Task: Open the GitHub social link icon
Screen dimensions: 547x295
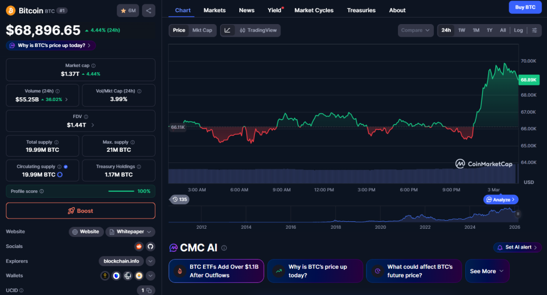Action: click(x=150, y=246)
